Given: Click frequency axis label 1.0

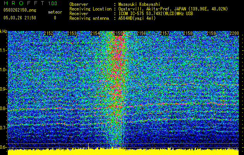Looking at the screenshot, I should click(x=3, y=70).
